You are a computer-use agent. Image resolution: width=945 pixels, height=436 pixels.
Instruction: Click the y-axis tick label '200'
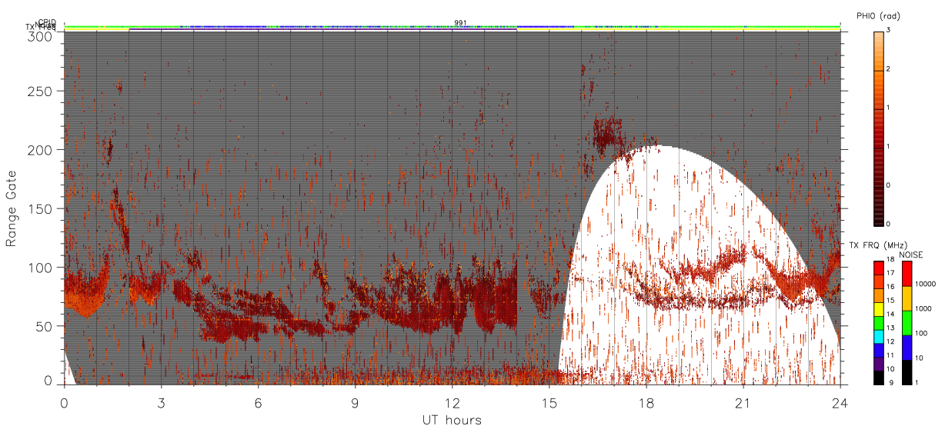click(41, 150)
